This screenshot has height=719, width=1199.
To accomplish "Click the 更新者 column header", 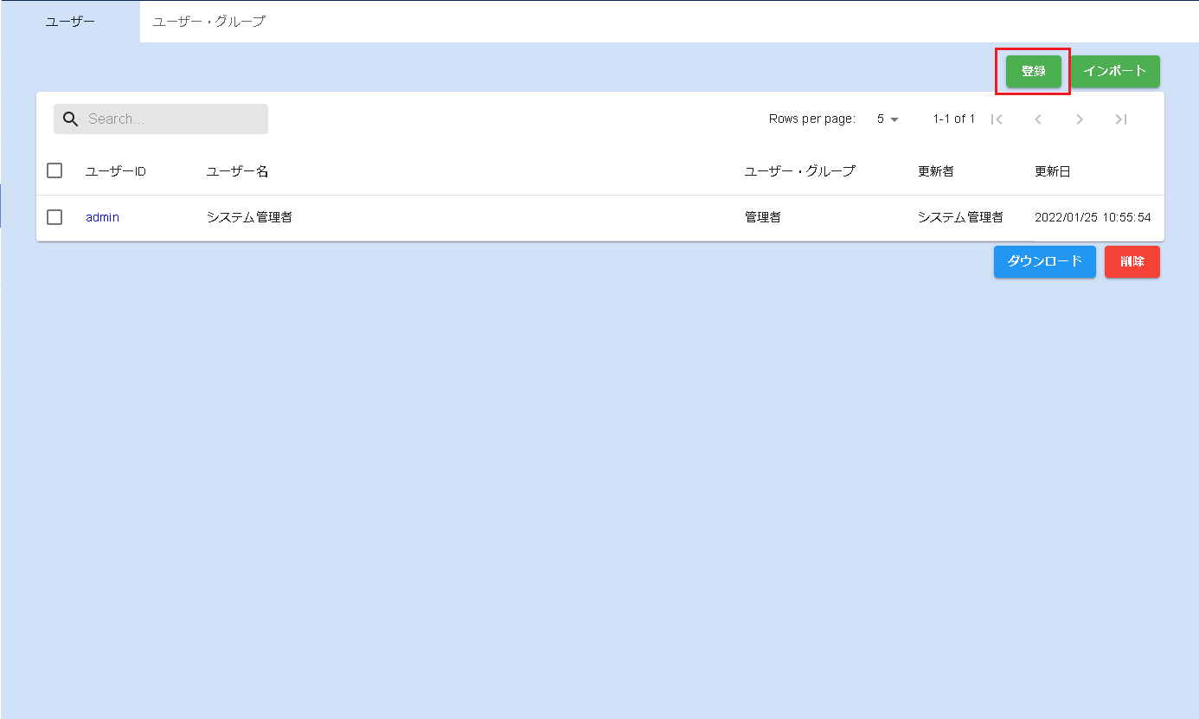I will pyautogui.click(x=935, y=171).
